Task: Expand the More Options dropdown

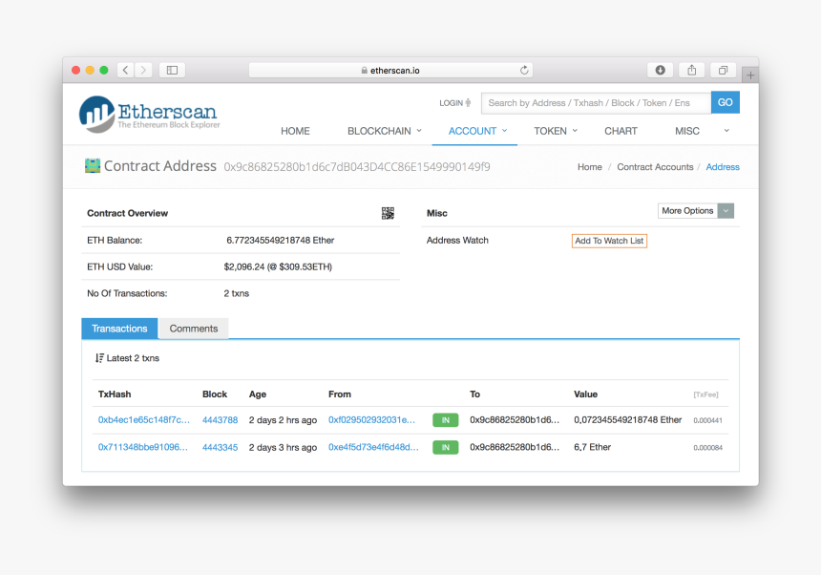Action: tap(696, 211)
